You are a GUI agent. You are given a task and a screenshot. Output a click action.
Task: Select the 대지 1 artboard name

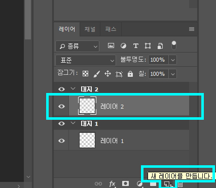pos(89,124)
